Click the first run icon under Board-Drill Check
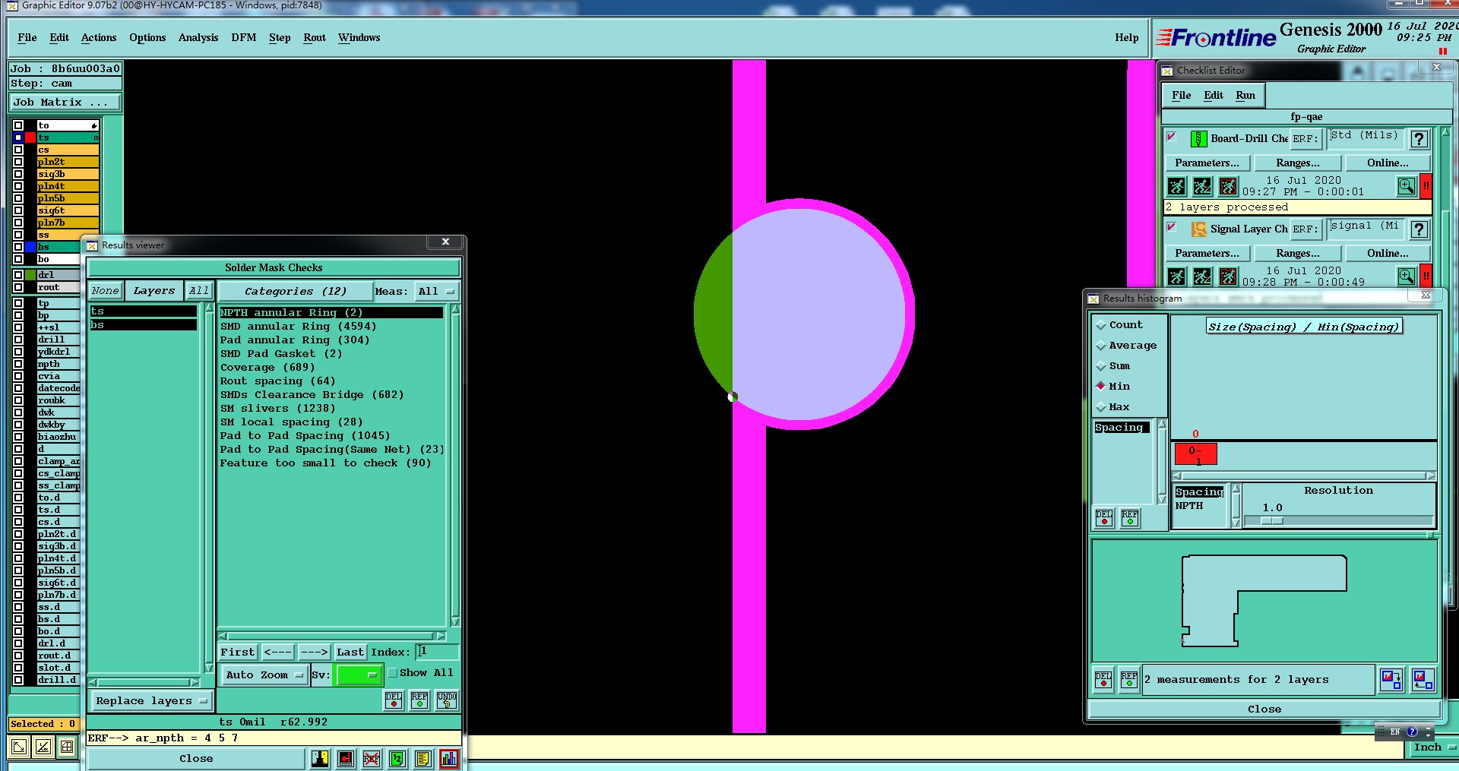1459x771 pixels. point(1176,186)
